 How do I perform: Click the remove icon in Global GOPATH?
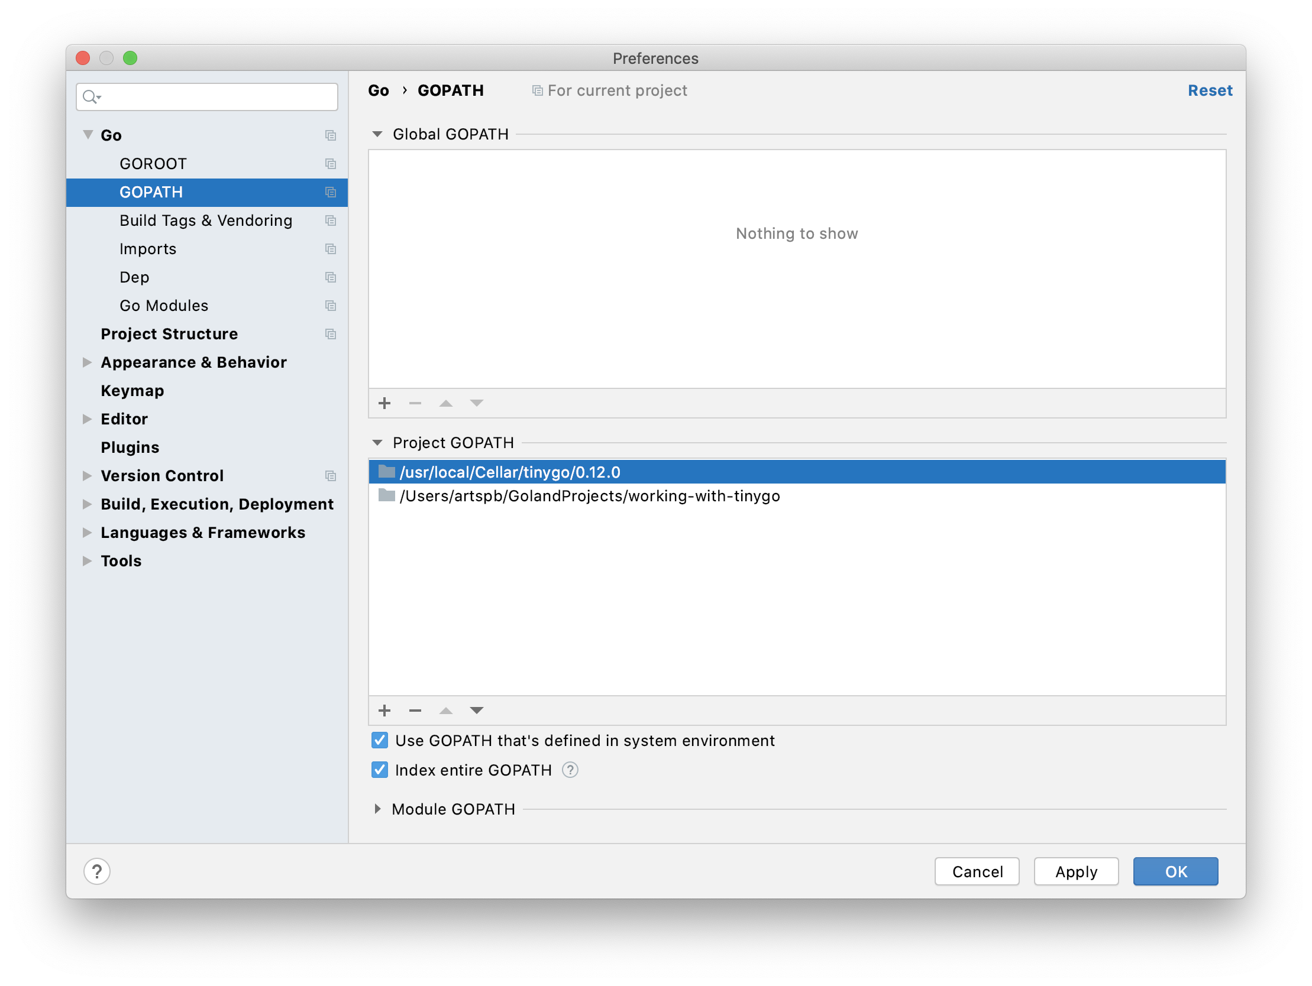point(415,403)
